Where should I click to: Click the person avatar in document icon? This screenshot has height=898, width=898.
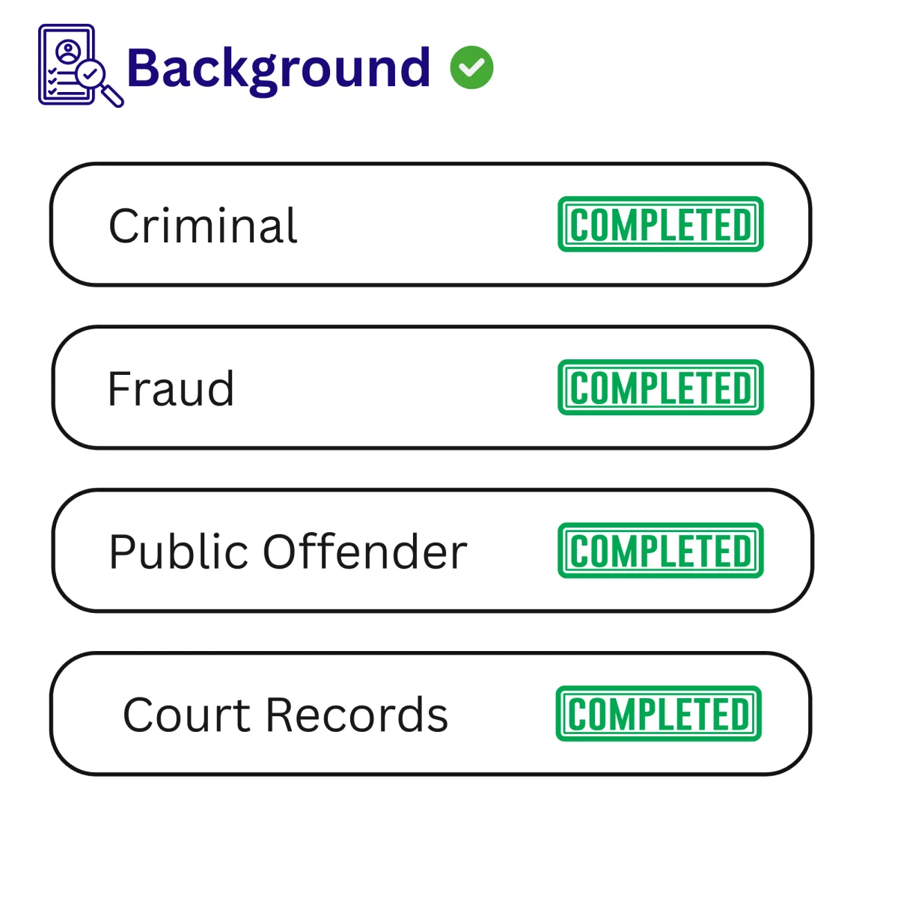point(68,51)
